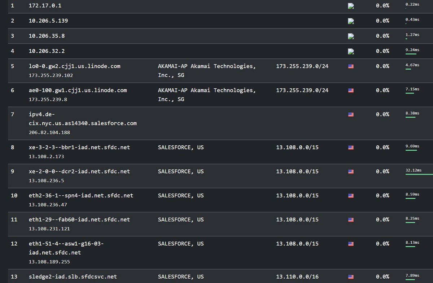Click IP address 10.206.32.2

pos(47,51)
